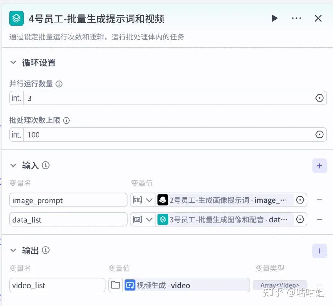Click hexagon variable icon in 批处理次数上限 field

click(320, 135)
